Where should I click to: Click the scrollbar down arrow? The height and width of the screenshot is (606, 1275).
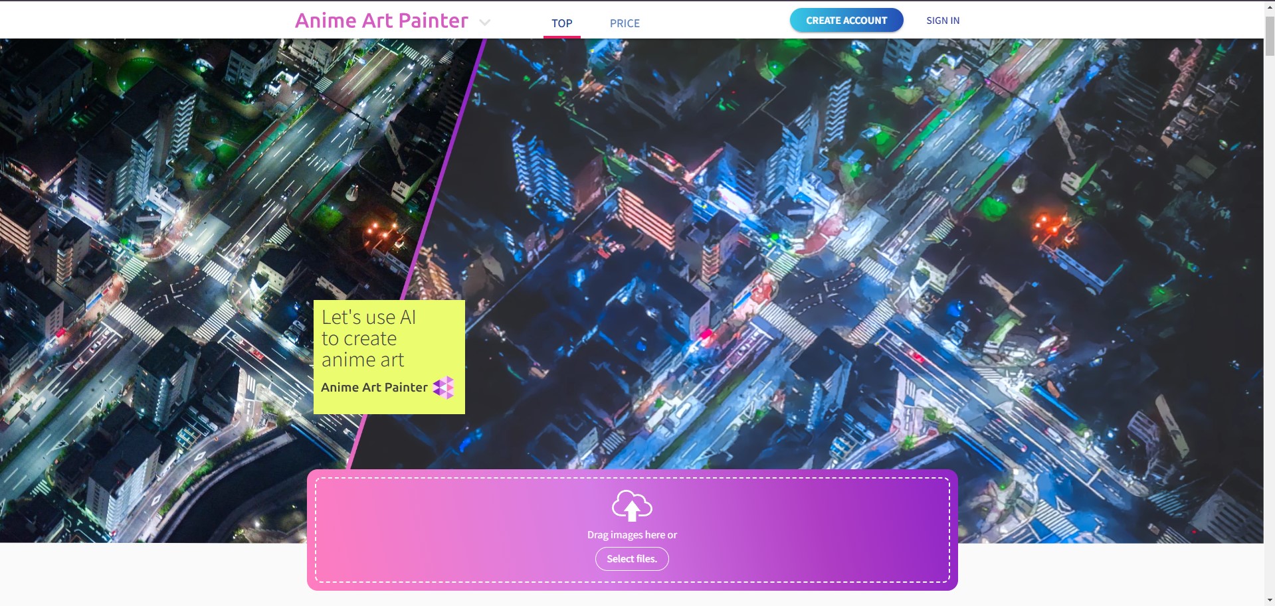click(1269, 600)
